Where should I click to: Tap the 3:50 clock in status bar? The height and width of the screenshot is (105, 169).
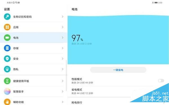(x=160, y=3)
